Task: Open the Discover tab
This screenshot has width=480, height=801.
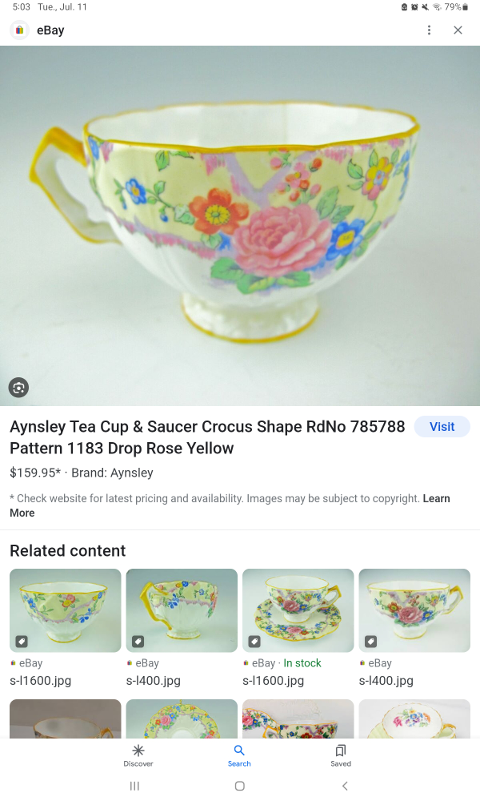Action: [138, 755]
